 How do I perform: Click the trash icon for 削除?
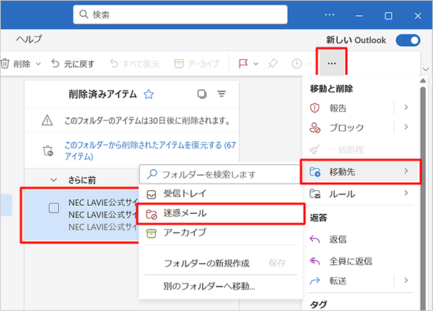click(x=5, y=63)
